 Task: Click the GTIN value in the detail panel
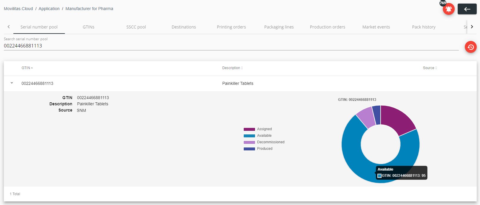point(93,98)
